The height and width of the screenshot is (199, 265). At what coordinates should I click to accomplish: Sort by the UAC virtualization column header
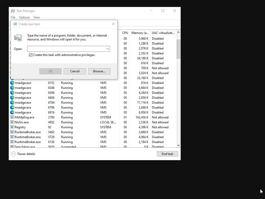pos(163,33)
